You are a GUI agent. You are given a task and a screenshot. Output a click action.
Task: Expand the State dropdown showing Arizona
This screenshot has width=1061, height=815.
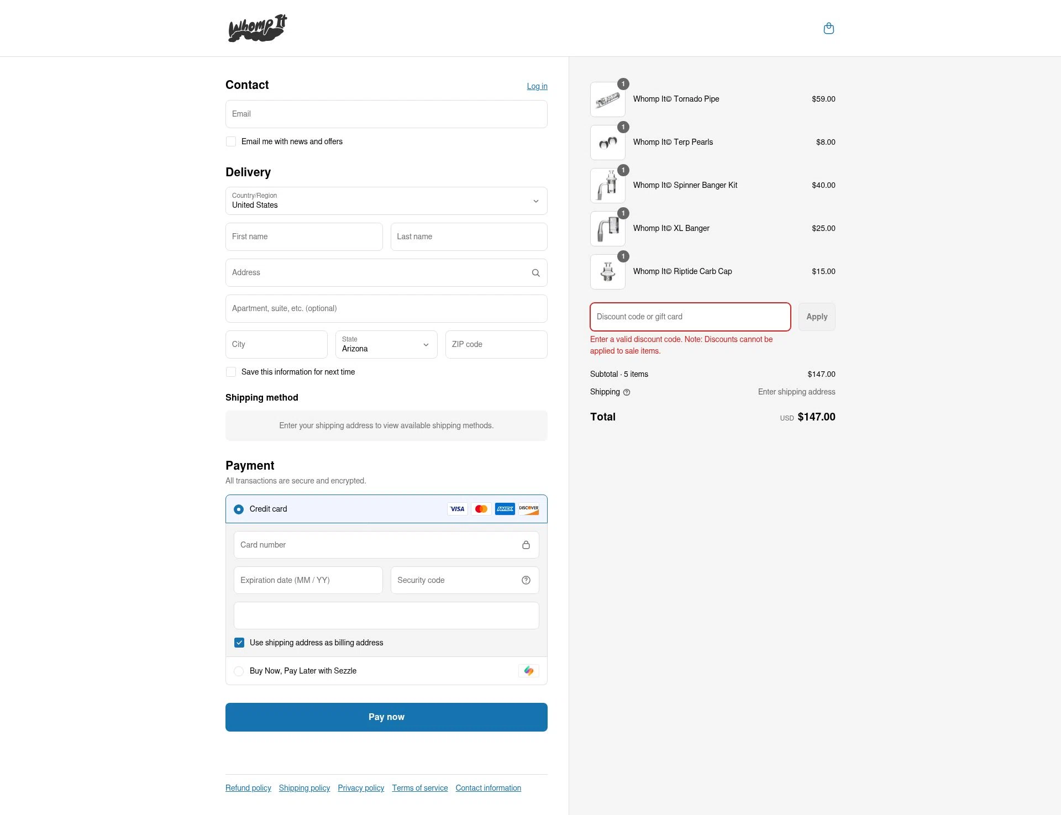click(x=386, y=344)
